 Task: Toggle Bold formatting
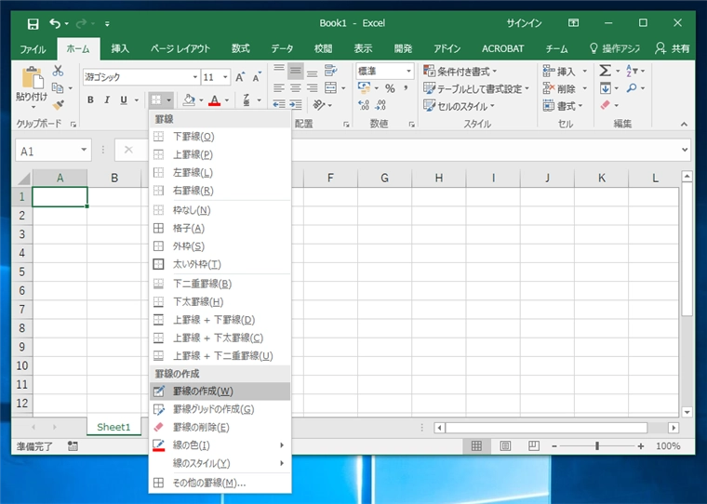click(90, 100)
